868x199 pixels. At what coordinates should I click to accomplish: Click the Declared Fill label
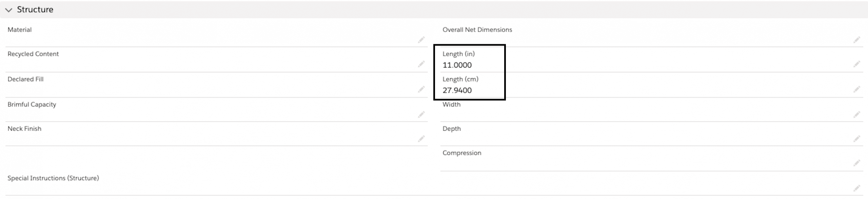(25, 79)
